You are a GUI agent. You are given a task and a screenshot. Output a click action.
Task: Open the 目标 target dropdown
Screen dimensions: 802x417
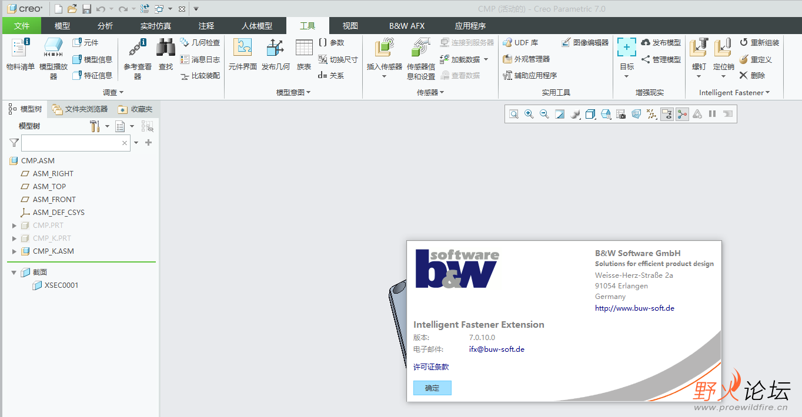pos(626,76)
